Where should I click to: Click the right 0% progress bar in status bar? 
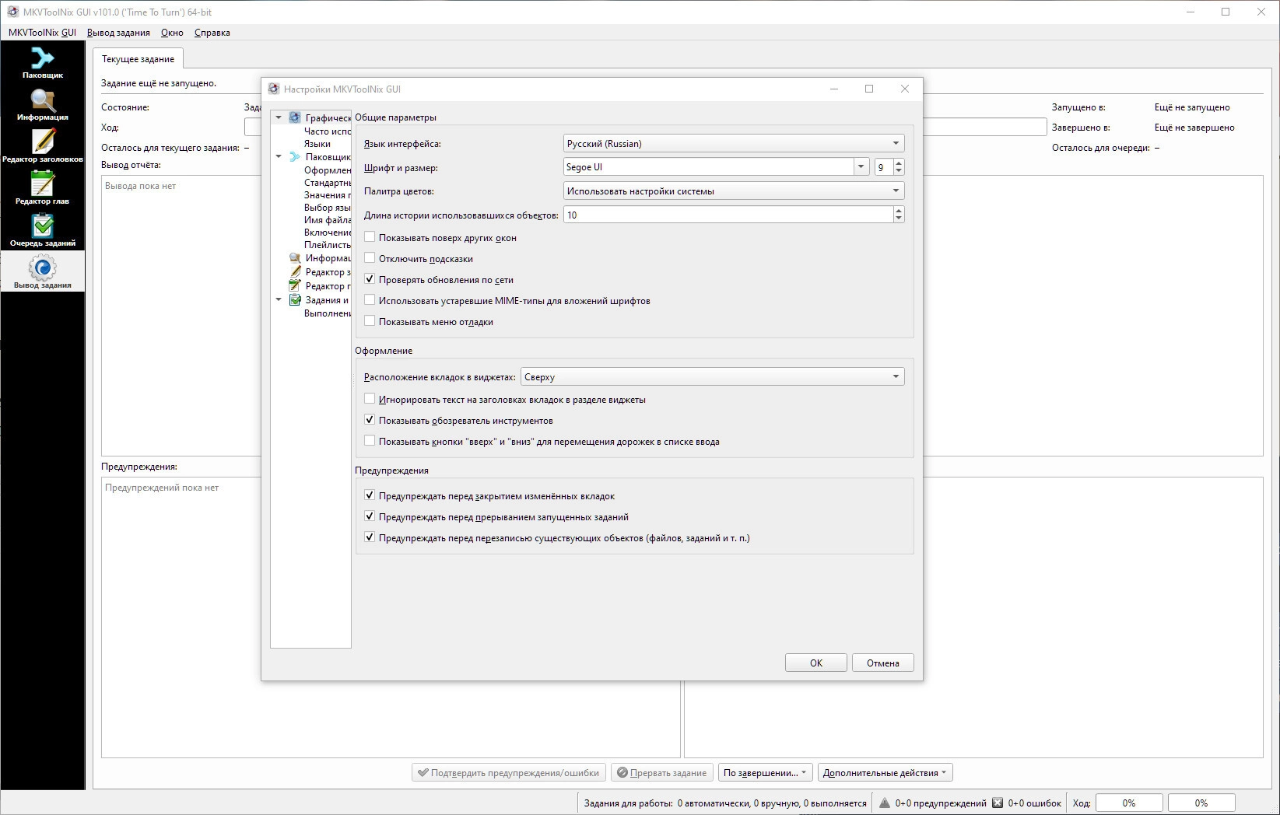(1201, 803)
